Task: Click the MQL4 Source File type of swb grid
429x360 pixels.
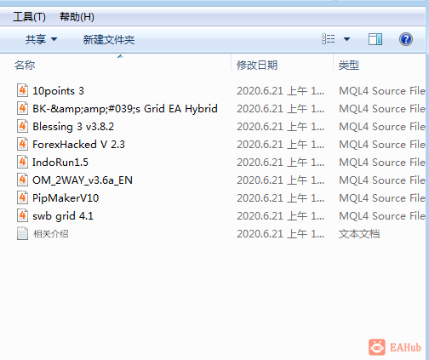Action: tap(382, 216)
